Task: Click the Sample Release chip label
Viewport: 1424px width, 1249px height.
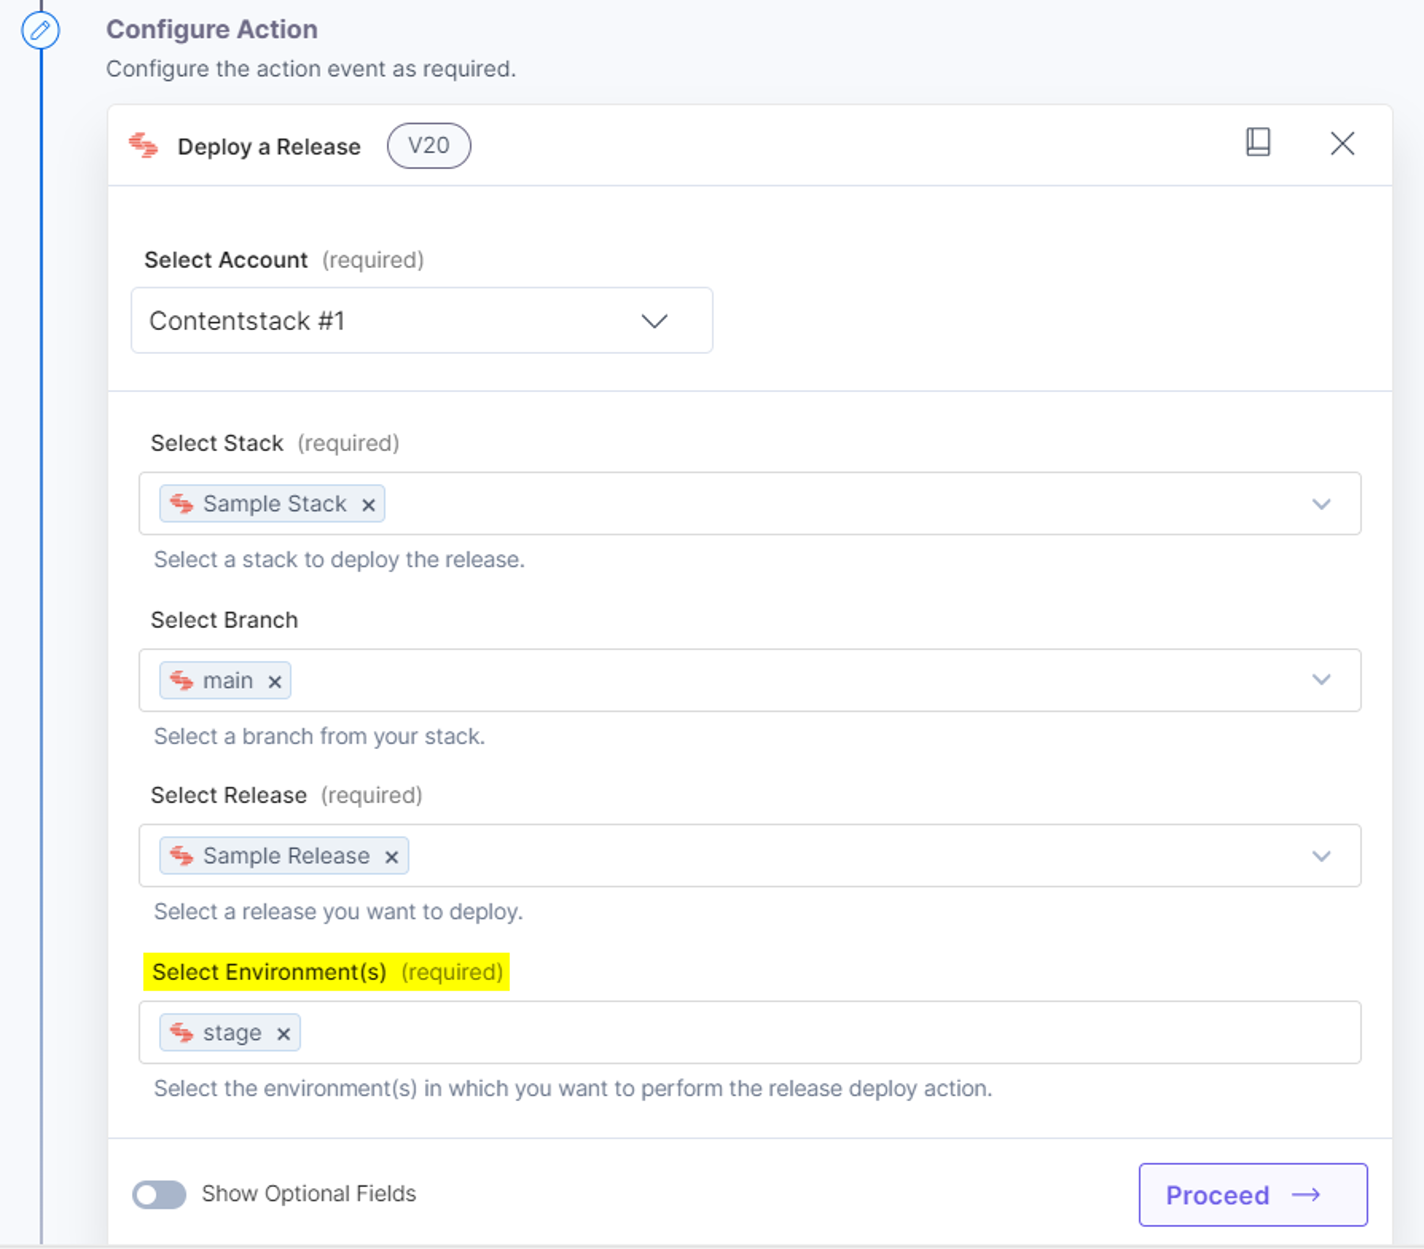Action: [x=286, y=855]
